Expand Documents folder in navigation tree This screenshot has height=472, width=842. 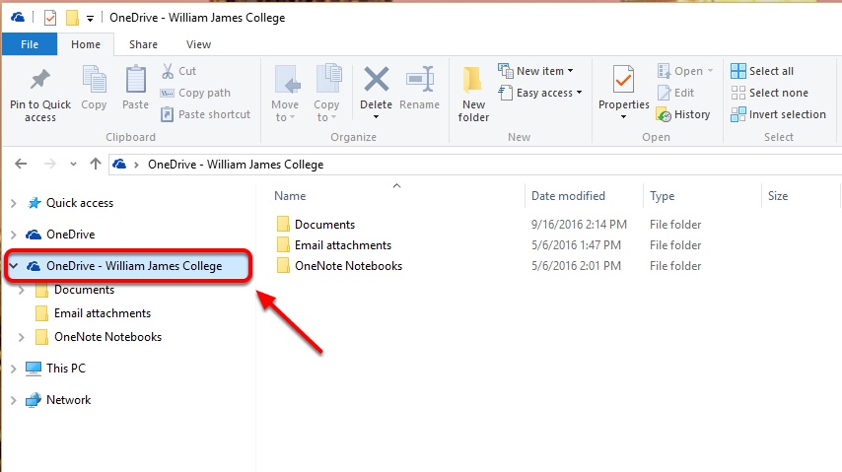point(22,290)
